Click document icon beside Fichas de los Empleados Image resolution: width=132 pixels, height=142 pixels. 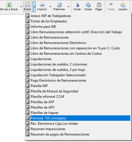click(28, 21)
